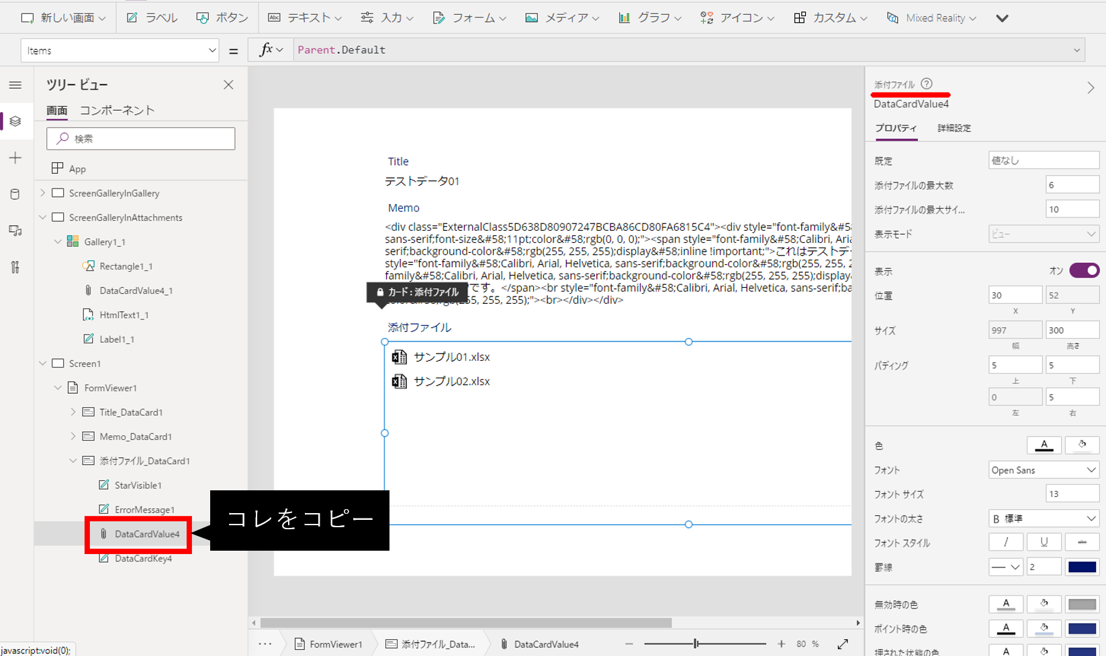Open the Data sources cylinder icon
Image resolution: width=1106 pixels, height=656 pixels.
coord(15,195)
